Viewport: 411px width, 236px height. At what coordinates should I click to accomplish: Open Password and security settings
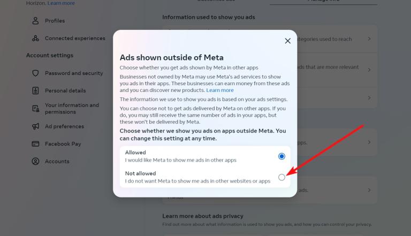[74, 73]
